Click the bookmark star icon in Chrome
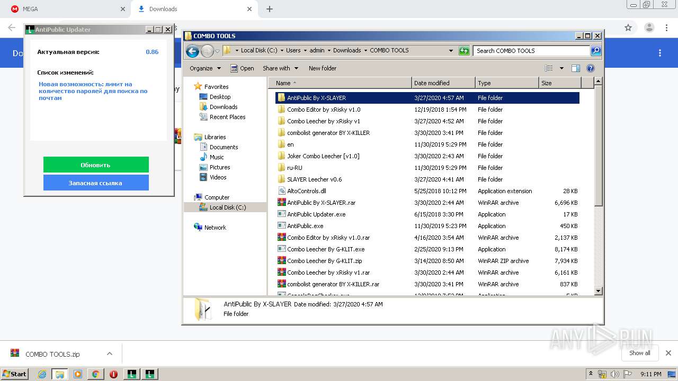 pos(628,28)
